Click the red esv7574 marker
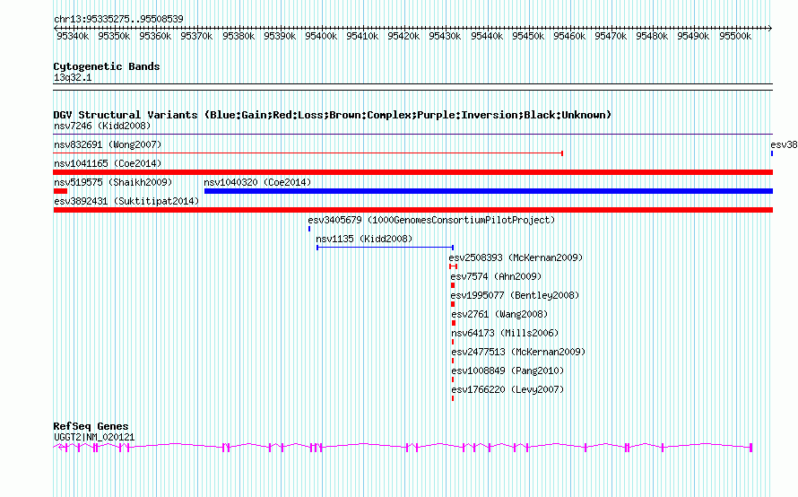Screen dimensions: 798x497 (x=453, y=285)
